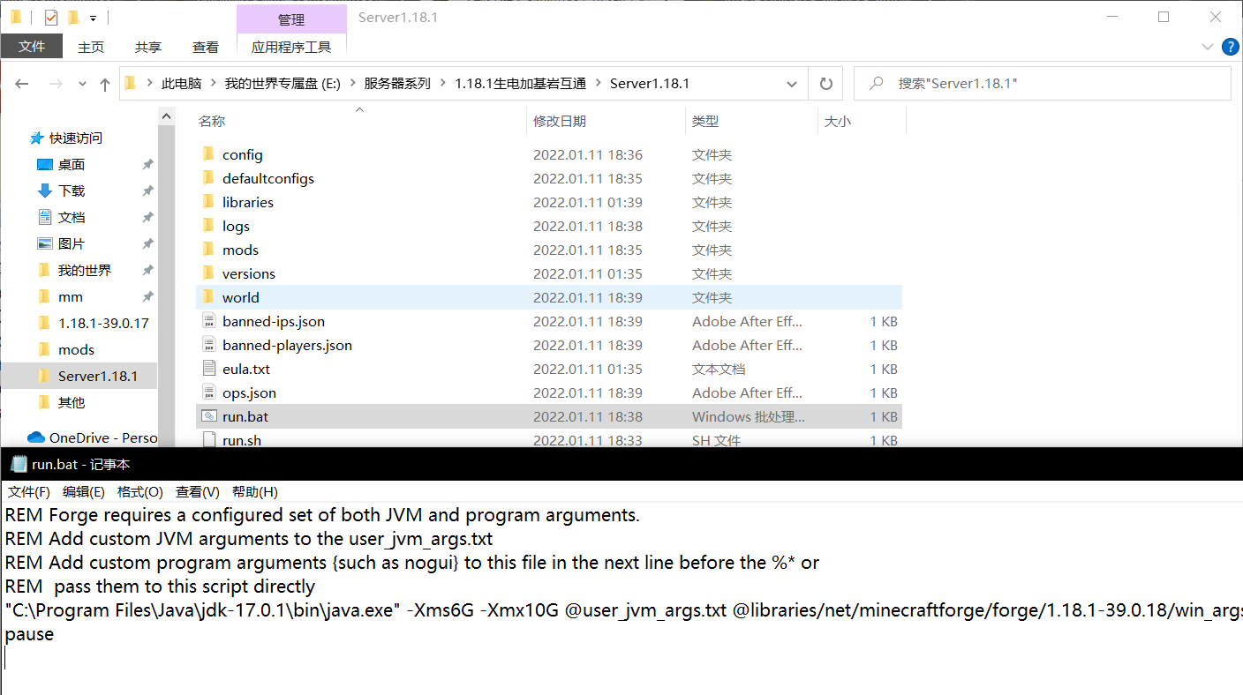Navigate to 服务器系列 in the breadcrumb
This screenshot has width=1243, height=695.
click(397, 84)
